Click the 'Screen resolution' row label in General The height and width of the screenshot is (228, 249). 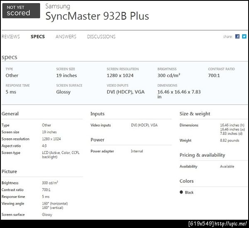15,139
